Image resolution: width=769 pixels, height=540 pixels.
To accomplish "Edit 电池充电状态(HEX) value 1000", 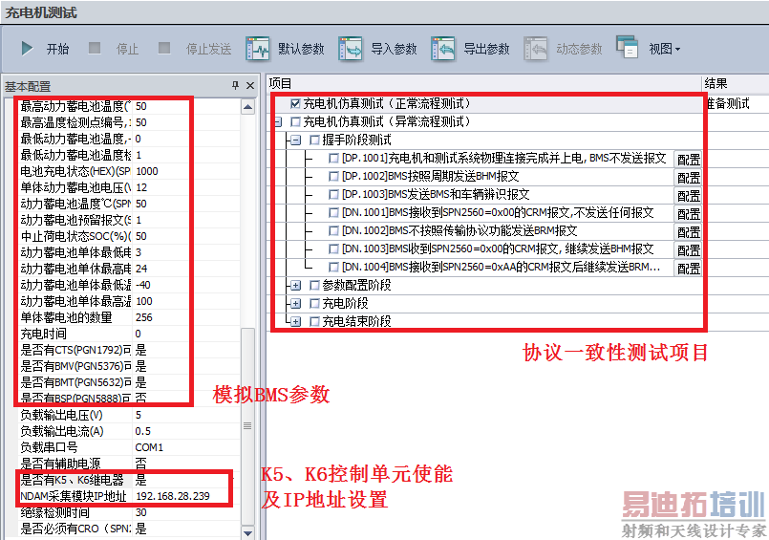I will point(186,171).
